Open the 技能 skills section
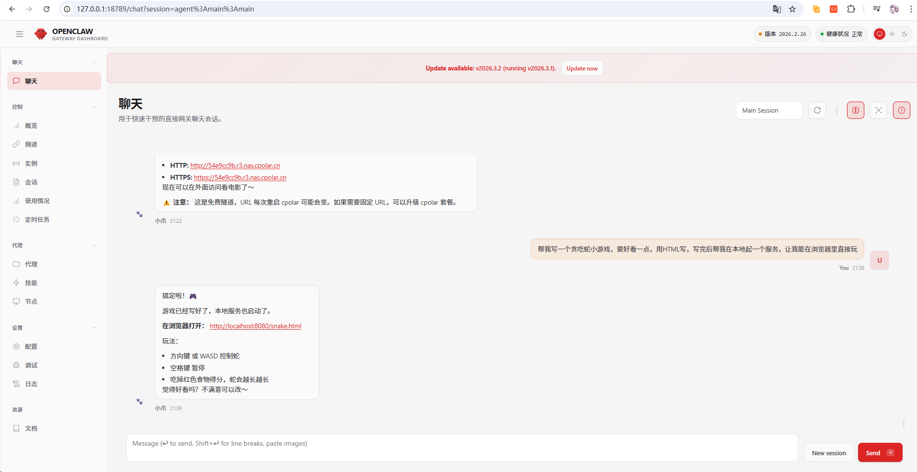Image resolution: width=917 pixels, height=472 pixels. 32,283
